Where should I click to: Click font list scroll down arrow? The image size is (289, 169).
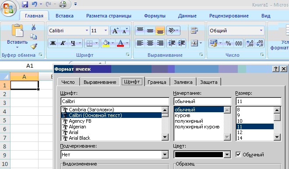(x=165, y=137)
